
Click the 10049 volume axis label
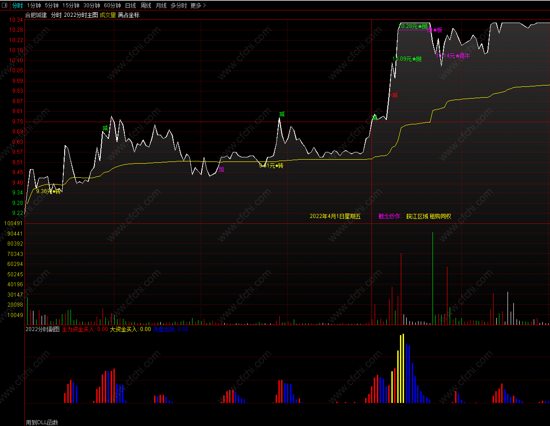15,315
